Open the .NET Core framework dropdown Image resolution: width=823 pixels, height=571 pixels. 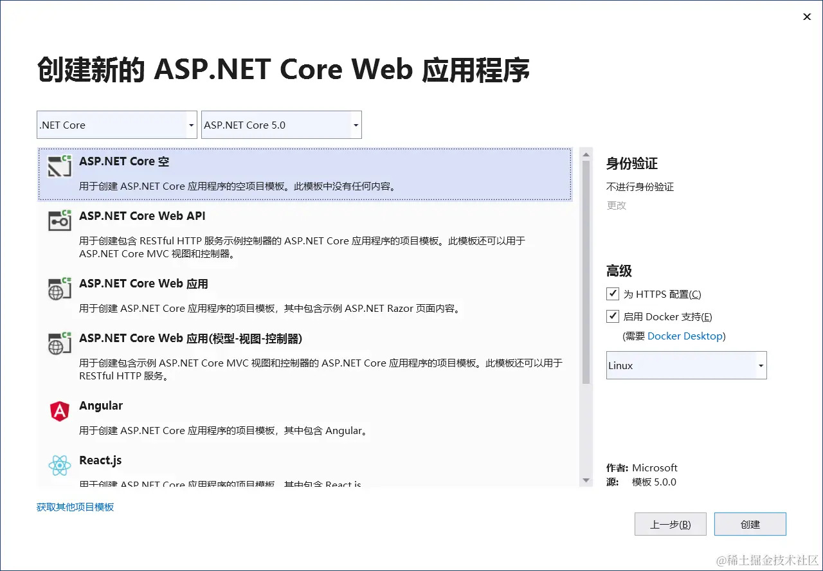117,125
